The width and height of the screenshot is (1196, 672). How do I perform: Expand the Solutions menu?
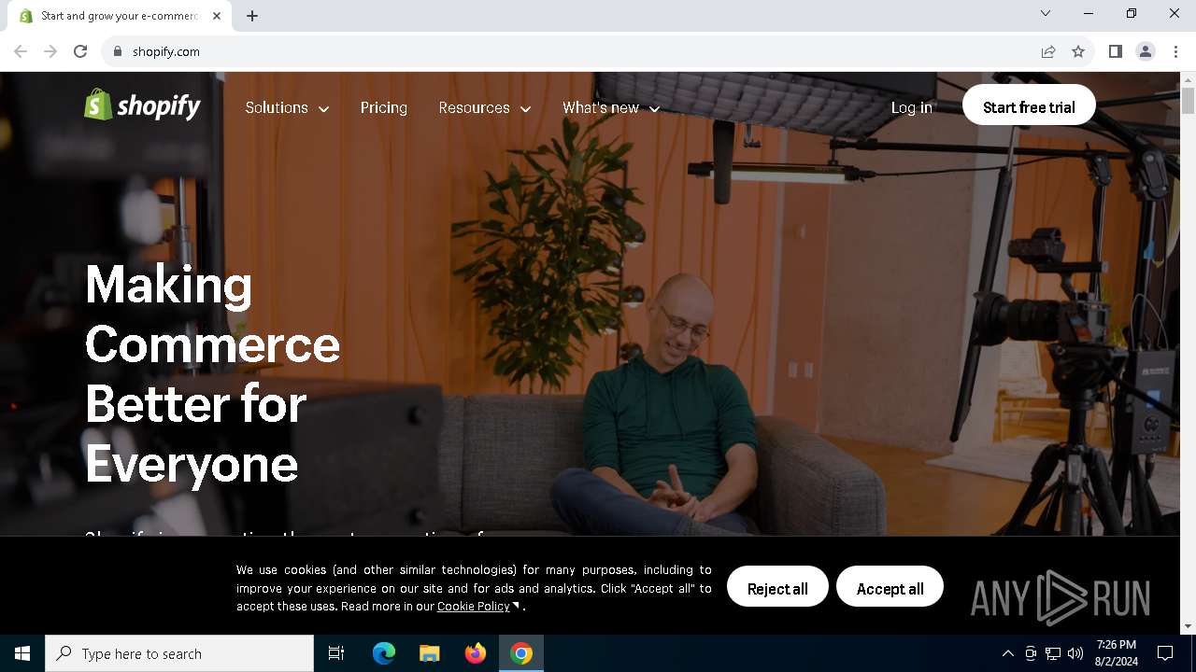point(287,108)
